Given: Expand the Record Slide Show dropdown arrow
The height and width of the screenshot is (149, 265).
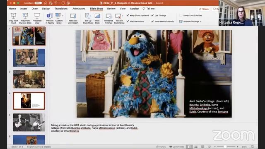Looking at the screenshot, I should point(123,16).
